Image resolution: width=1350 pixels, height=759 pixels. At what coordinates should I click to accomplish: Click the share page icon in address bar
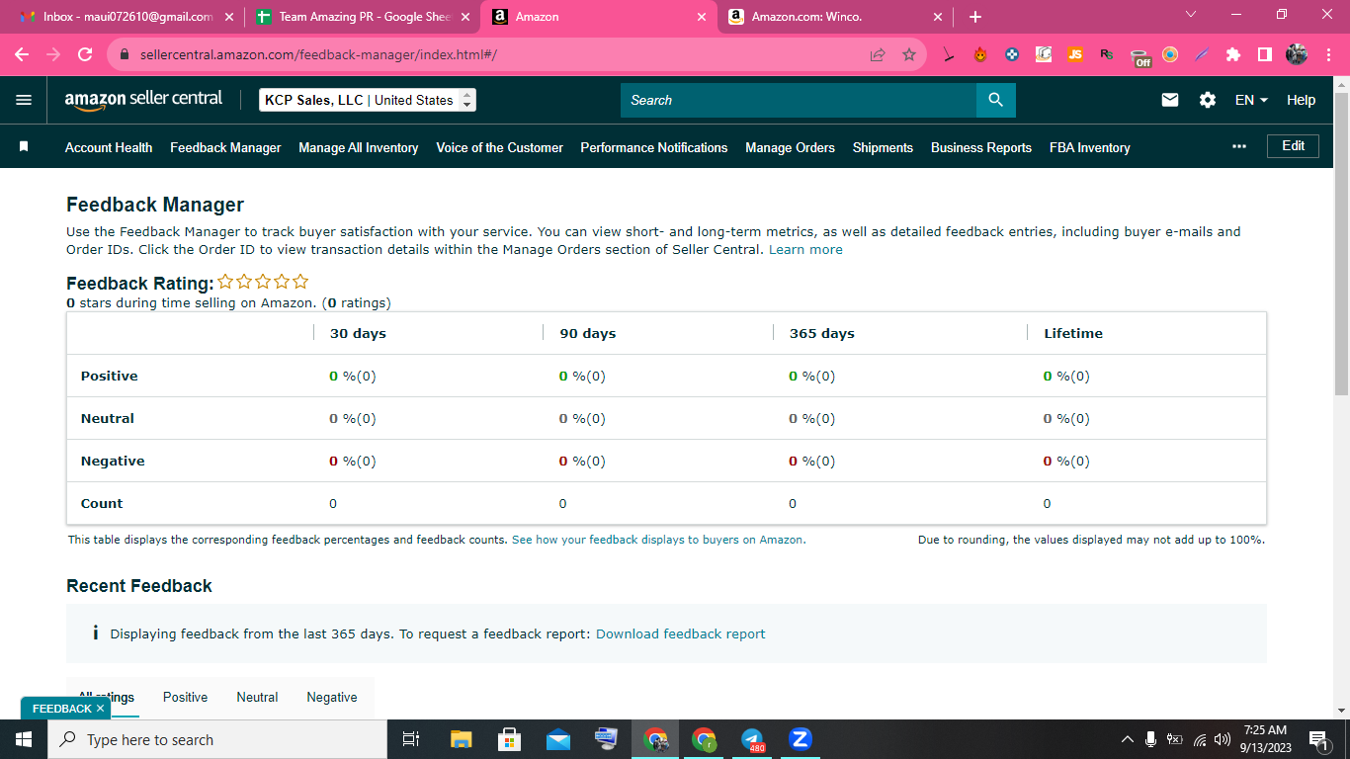(878, 55)
